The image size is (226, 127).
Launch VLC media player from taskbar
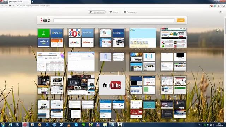pyautogui.click(x=69, y=125)
